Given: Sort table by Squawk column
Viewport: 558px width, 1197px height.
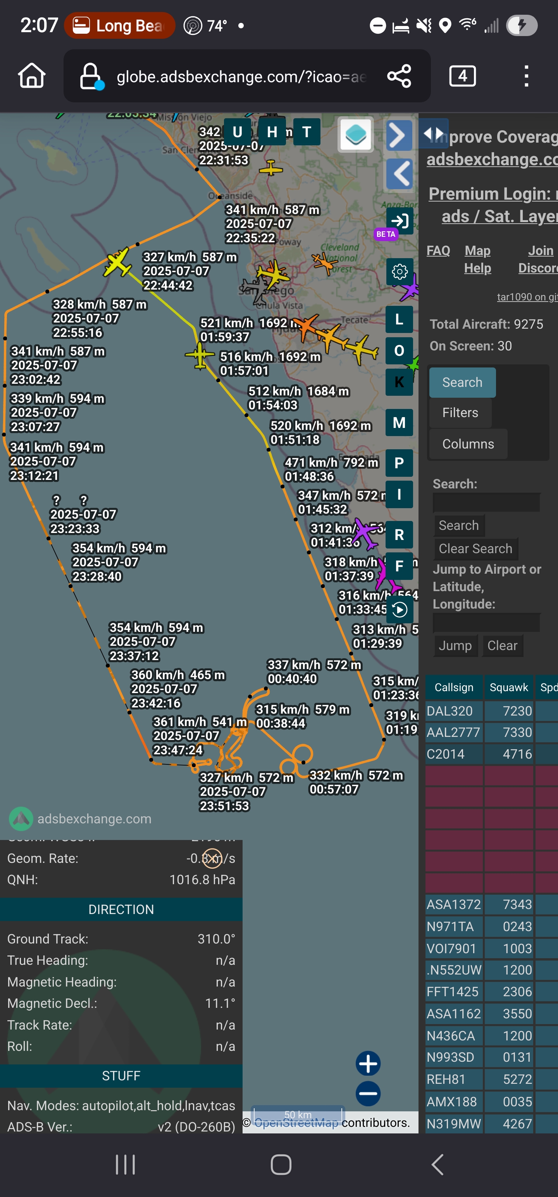Looking at the screenshot, I should [509, 687].
